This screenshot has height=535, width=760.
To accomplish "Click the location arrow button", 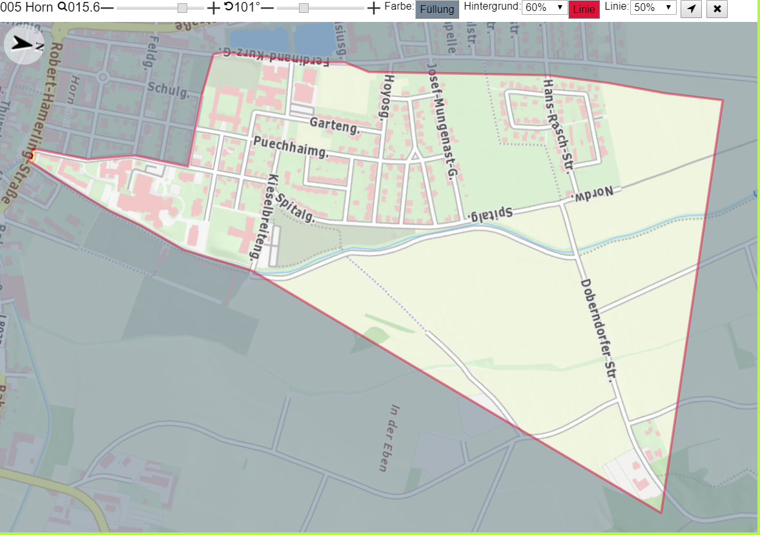I will point(691,9).
